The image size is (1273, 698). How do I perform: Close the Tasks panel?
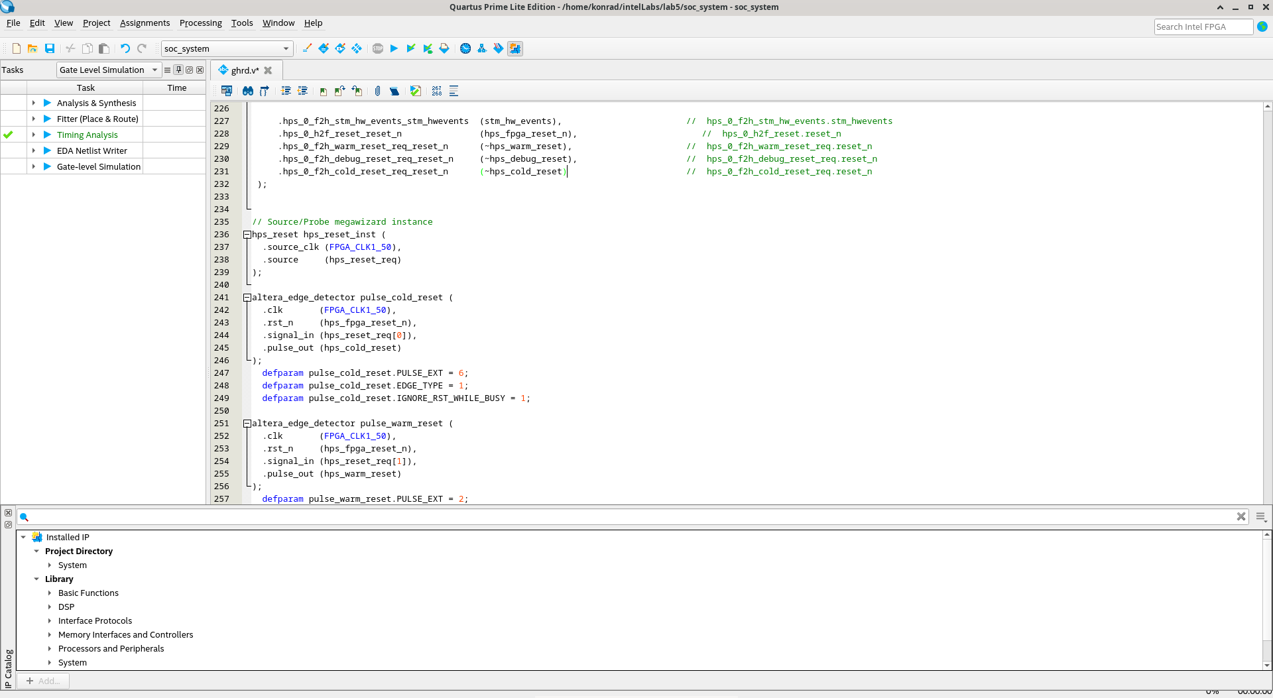[x=200, y=70]
